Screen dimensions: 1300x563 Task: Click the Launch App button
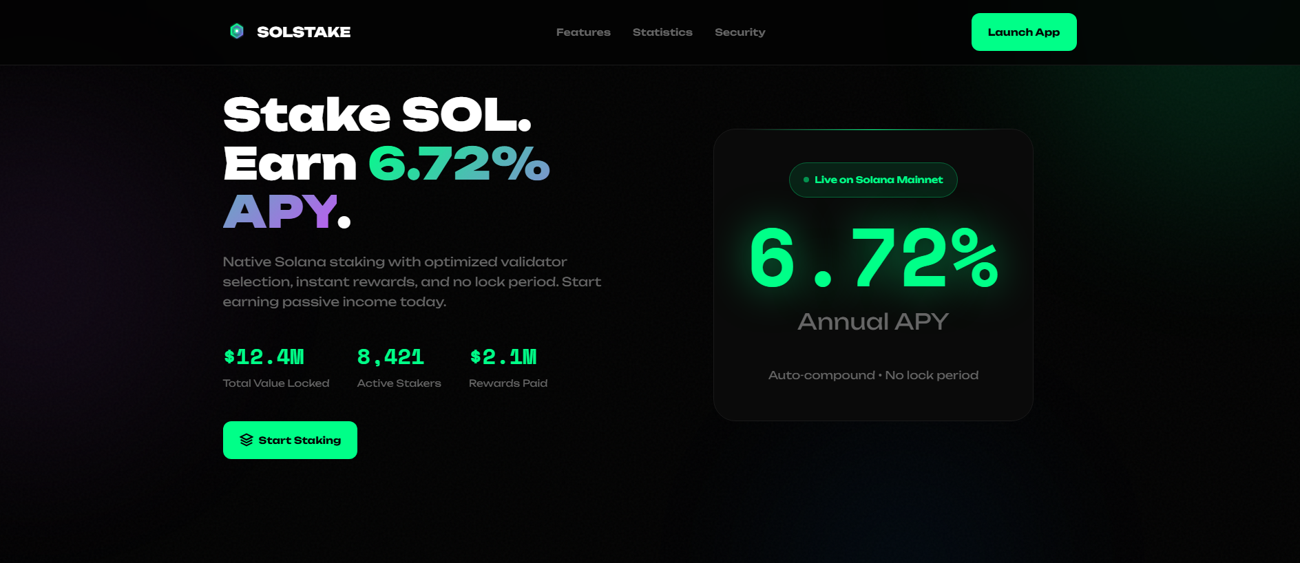(x=1024, y=32)
